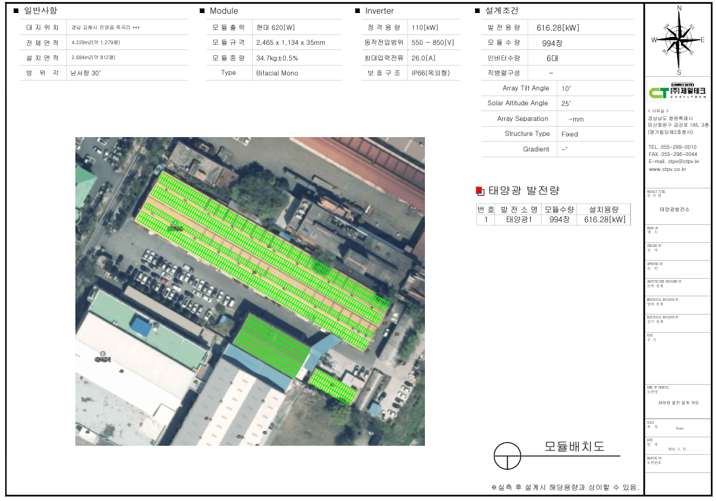The height and width of the screenshot is (501, 716).
Task: Click the map location pin on white-roof building
Action: (103, 354)
